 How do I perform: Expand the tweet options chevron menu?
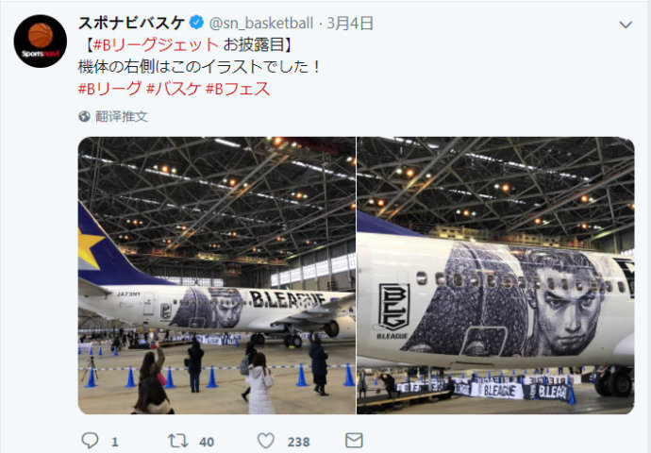click(626, 25)
